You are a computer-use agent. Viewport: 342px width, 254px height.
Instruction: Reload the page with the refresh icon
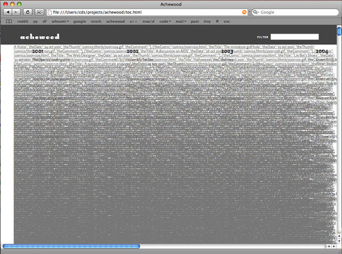28,12
